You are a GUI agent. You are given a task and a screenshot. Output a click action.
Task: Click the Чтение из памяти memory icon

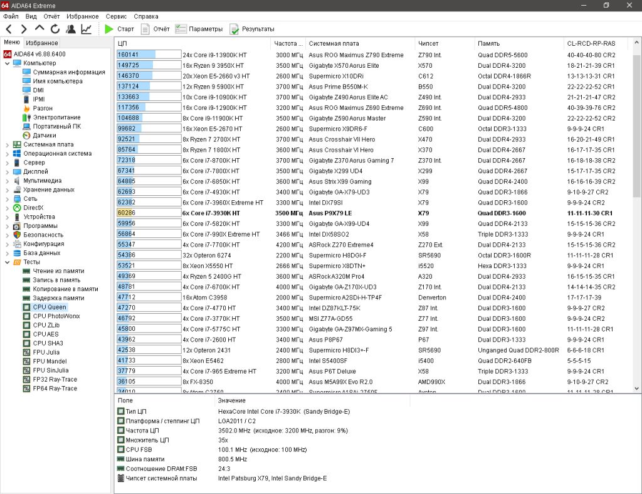[26, 271]
